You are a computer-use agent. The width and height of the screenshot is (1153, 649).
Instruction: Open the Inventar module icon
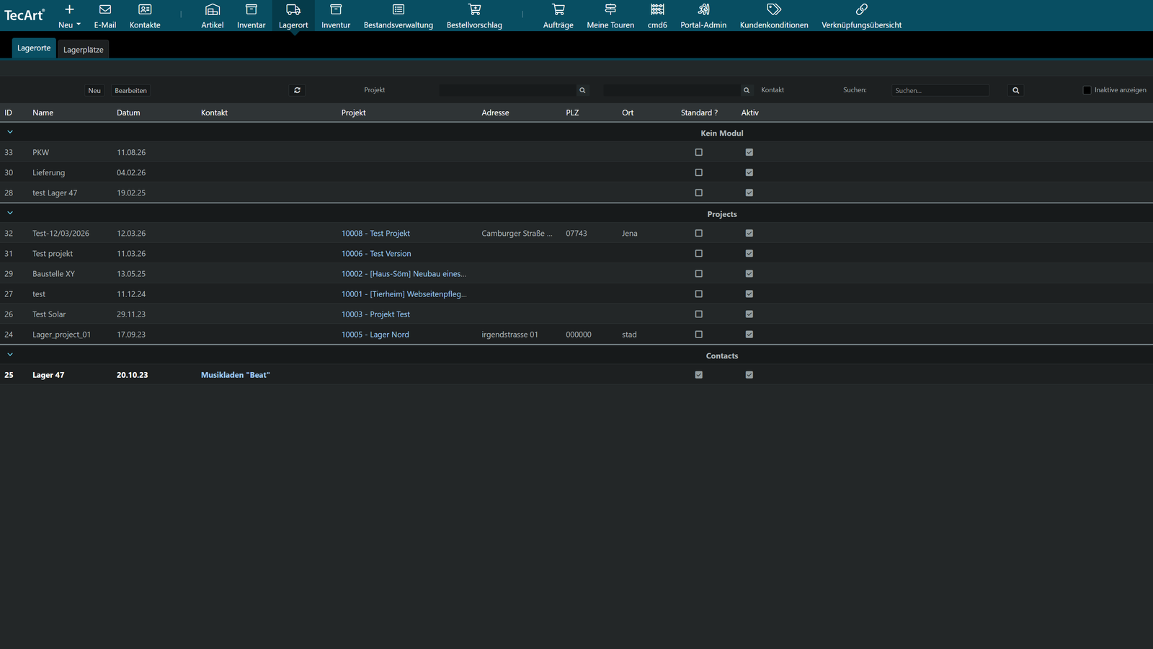coord(251,10)
